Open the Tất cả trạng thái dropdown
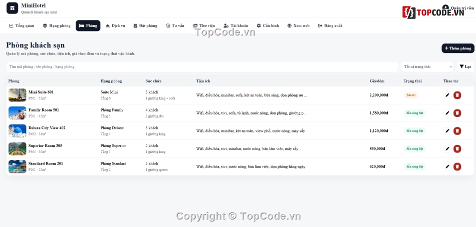This screenshot has height=227, width=476. coord(427,66)
